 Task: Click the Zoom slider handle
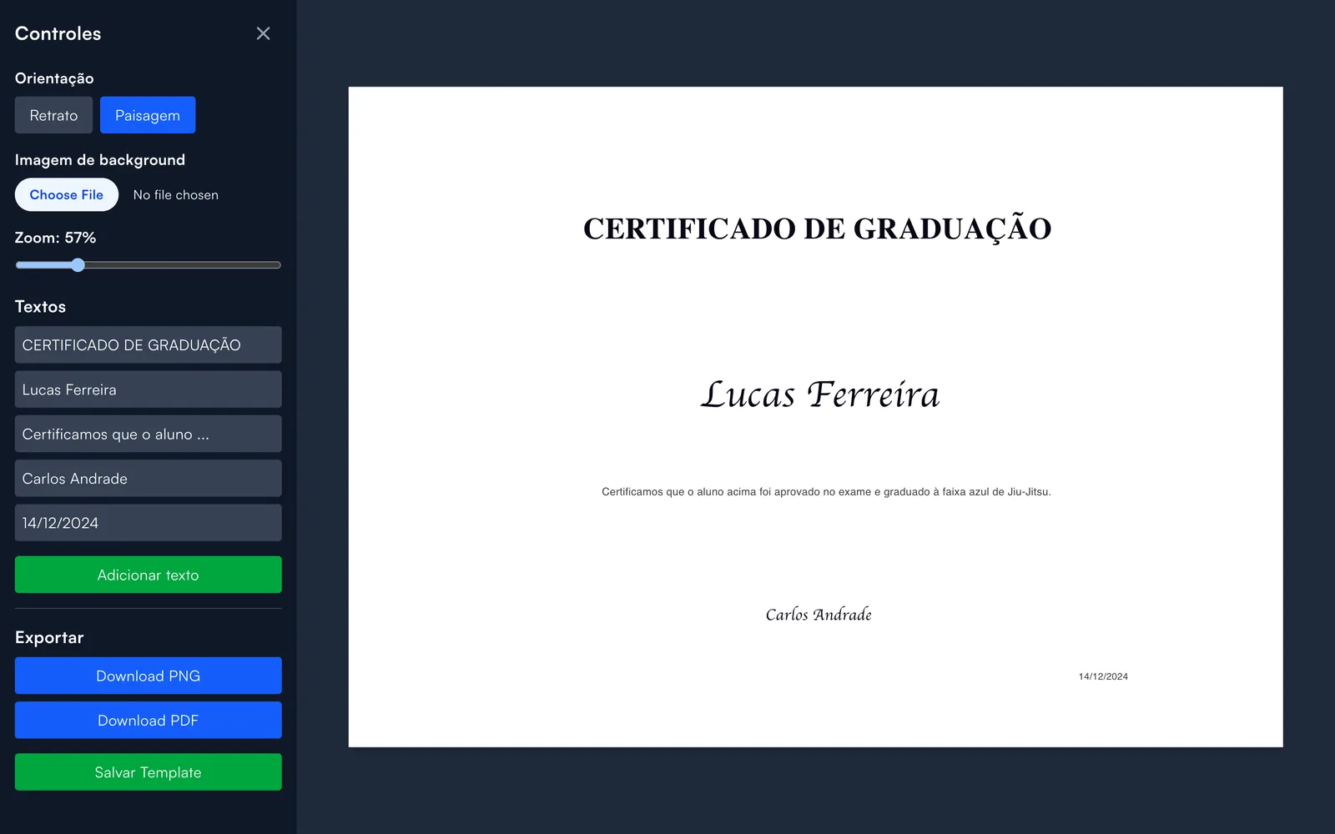[x=78, y=265]
